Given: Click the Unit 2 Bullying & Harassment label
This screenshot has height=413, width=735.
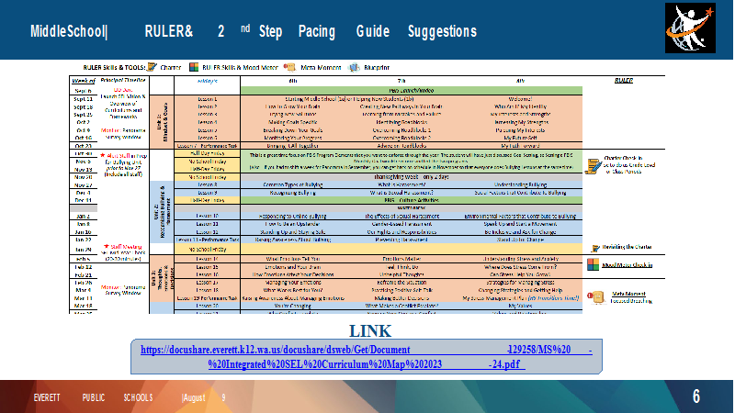Looking at the screenshot, I should [162, 212].
